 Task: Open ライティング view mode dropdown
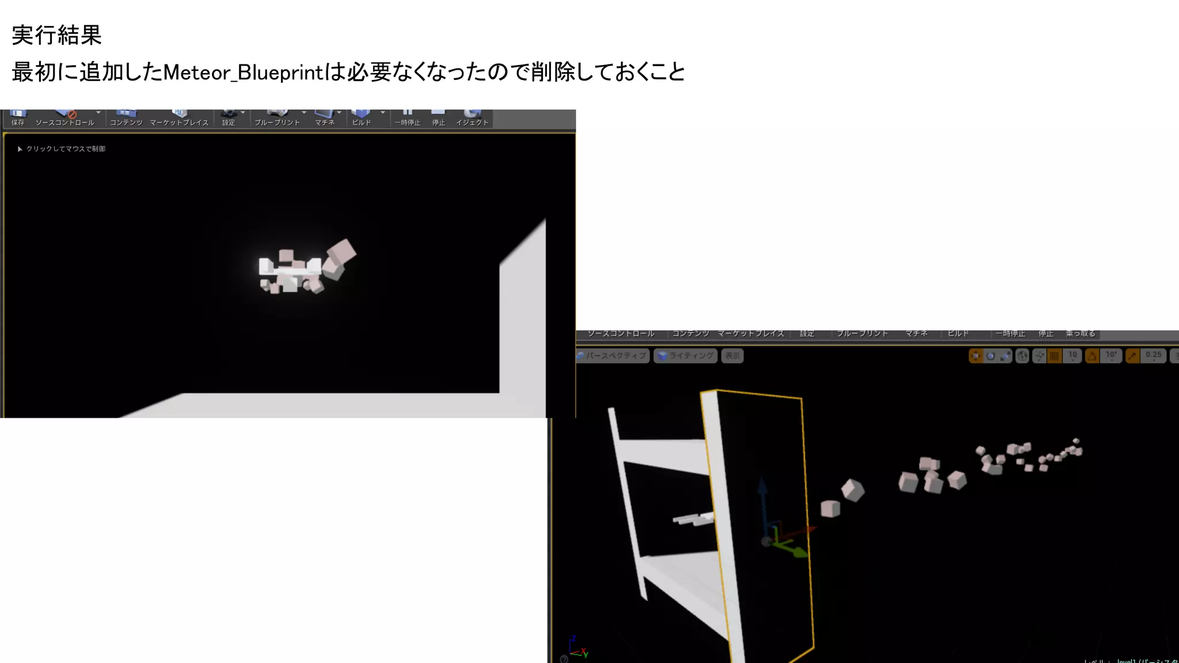point(686,356)
